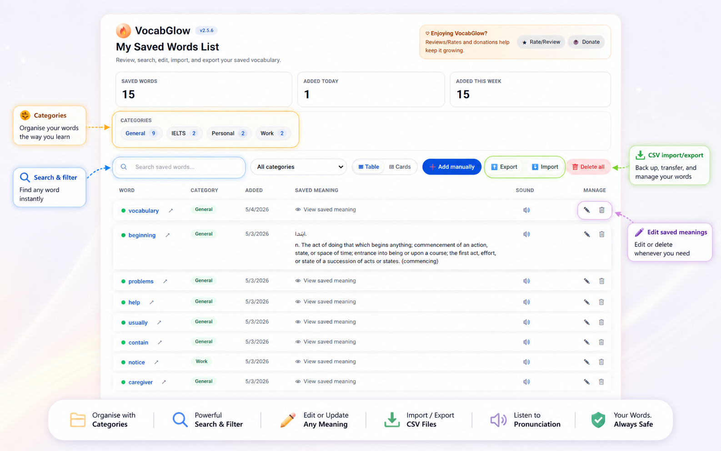721x451 pixels.
Task: Delete the help row via trash icon
Action: pos(601,302)
